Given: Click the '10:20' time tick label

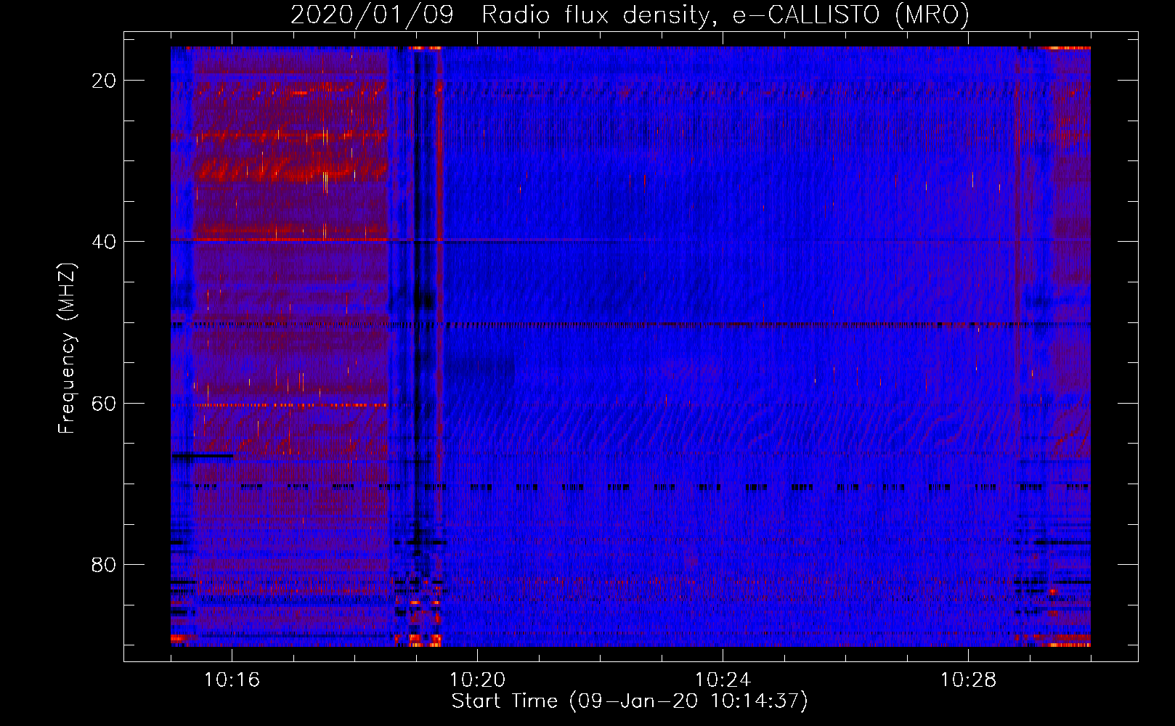Looking at the screenshot, I should [477, 680].
